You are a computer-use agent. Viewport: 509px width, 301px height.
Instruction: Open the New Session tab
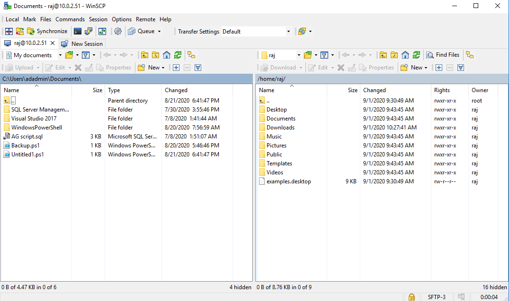(x=82, y=44)
